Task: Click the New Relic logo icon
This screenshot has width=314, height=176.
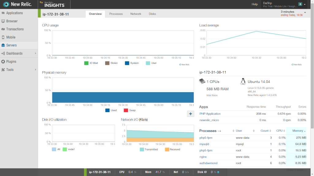Action: coord(6,4)
